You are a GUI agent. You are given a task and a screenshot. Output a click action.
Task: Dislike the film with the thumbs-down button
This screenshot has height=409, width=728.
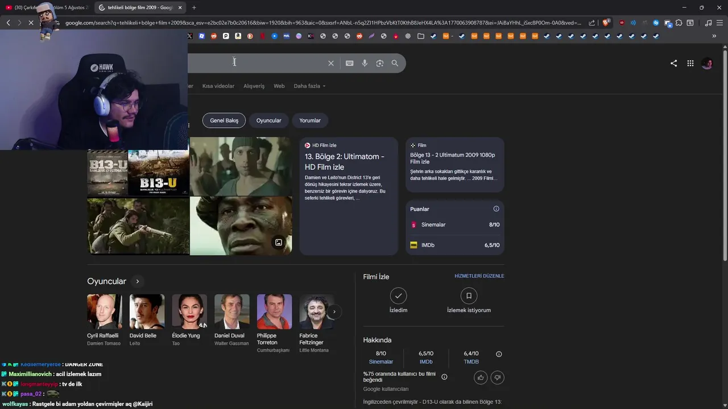pos(497,377)
